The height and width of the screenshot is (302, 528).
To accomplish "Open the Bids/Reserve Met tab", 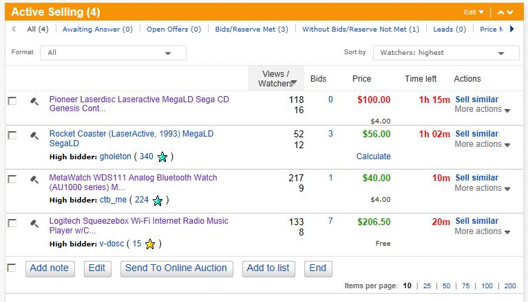I will (x=251, y=30).
